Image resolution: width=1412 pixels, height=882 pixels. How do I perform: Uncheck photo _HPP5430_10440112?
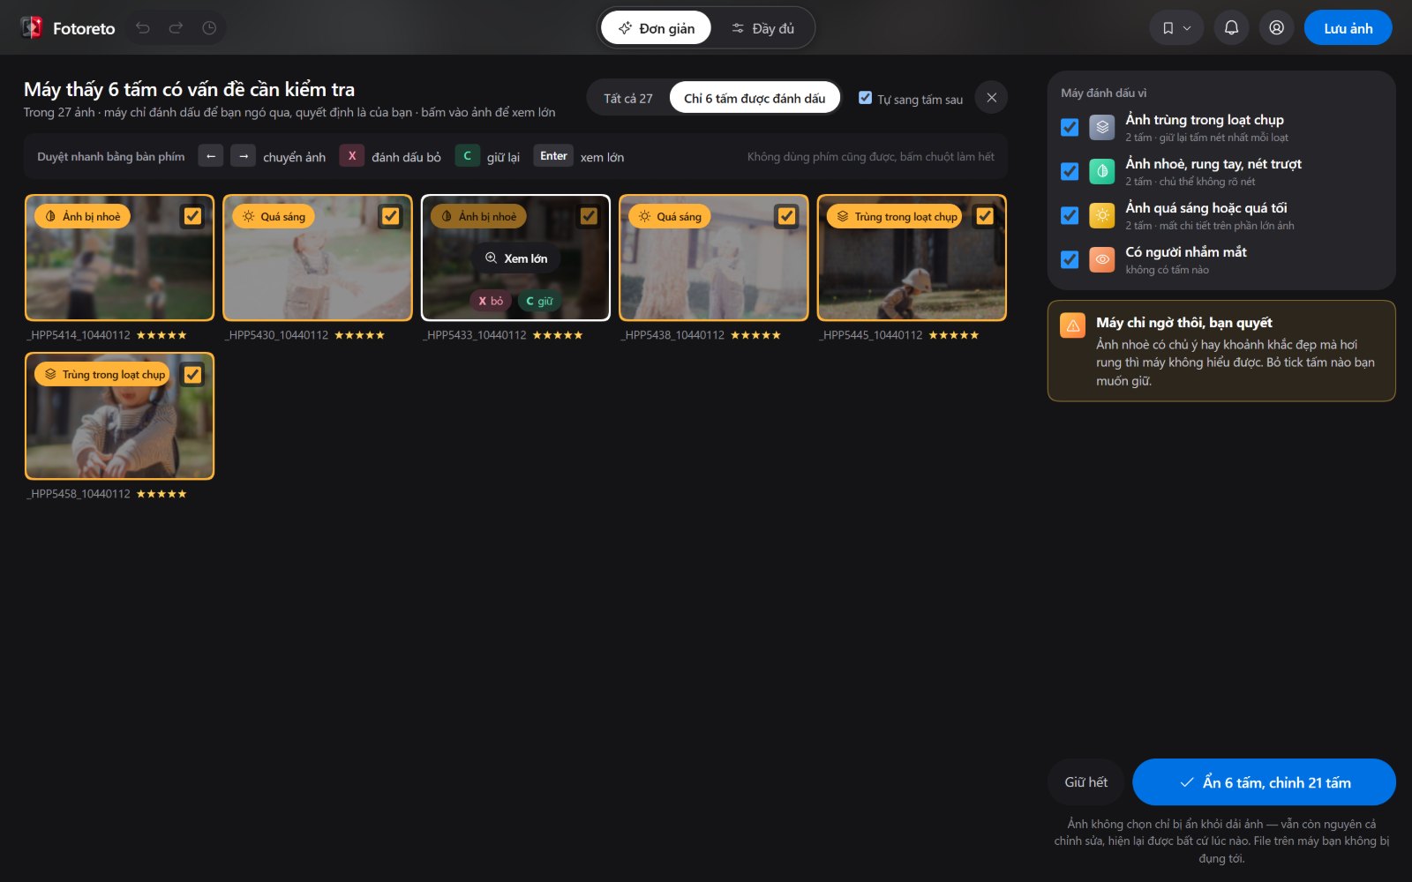tap(390, 216)
